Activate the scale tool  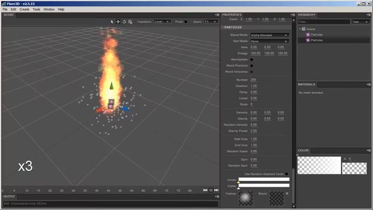(x=131, y=22)
